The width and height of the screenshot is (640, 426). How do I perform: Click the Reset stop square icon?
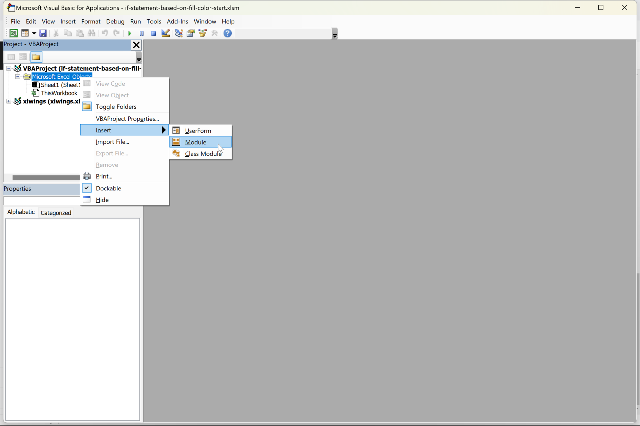click(x=153, y=33)
